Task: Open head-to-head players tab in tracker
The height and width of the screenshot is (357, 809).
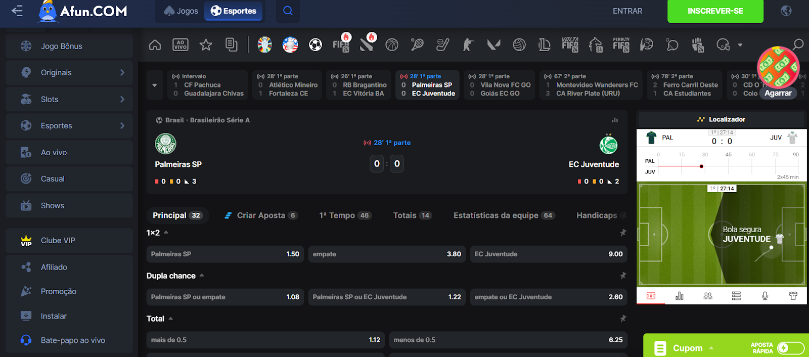Action: pos(708,296)
